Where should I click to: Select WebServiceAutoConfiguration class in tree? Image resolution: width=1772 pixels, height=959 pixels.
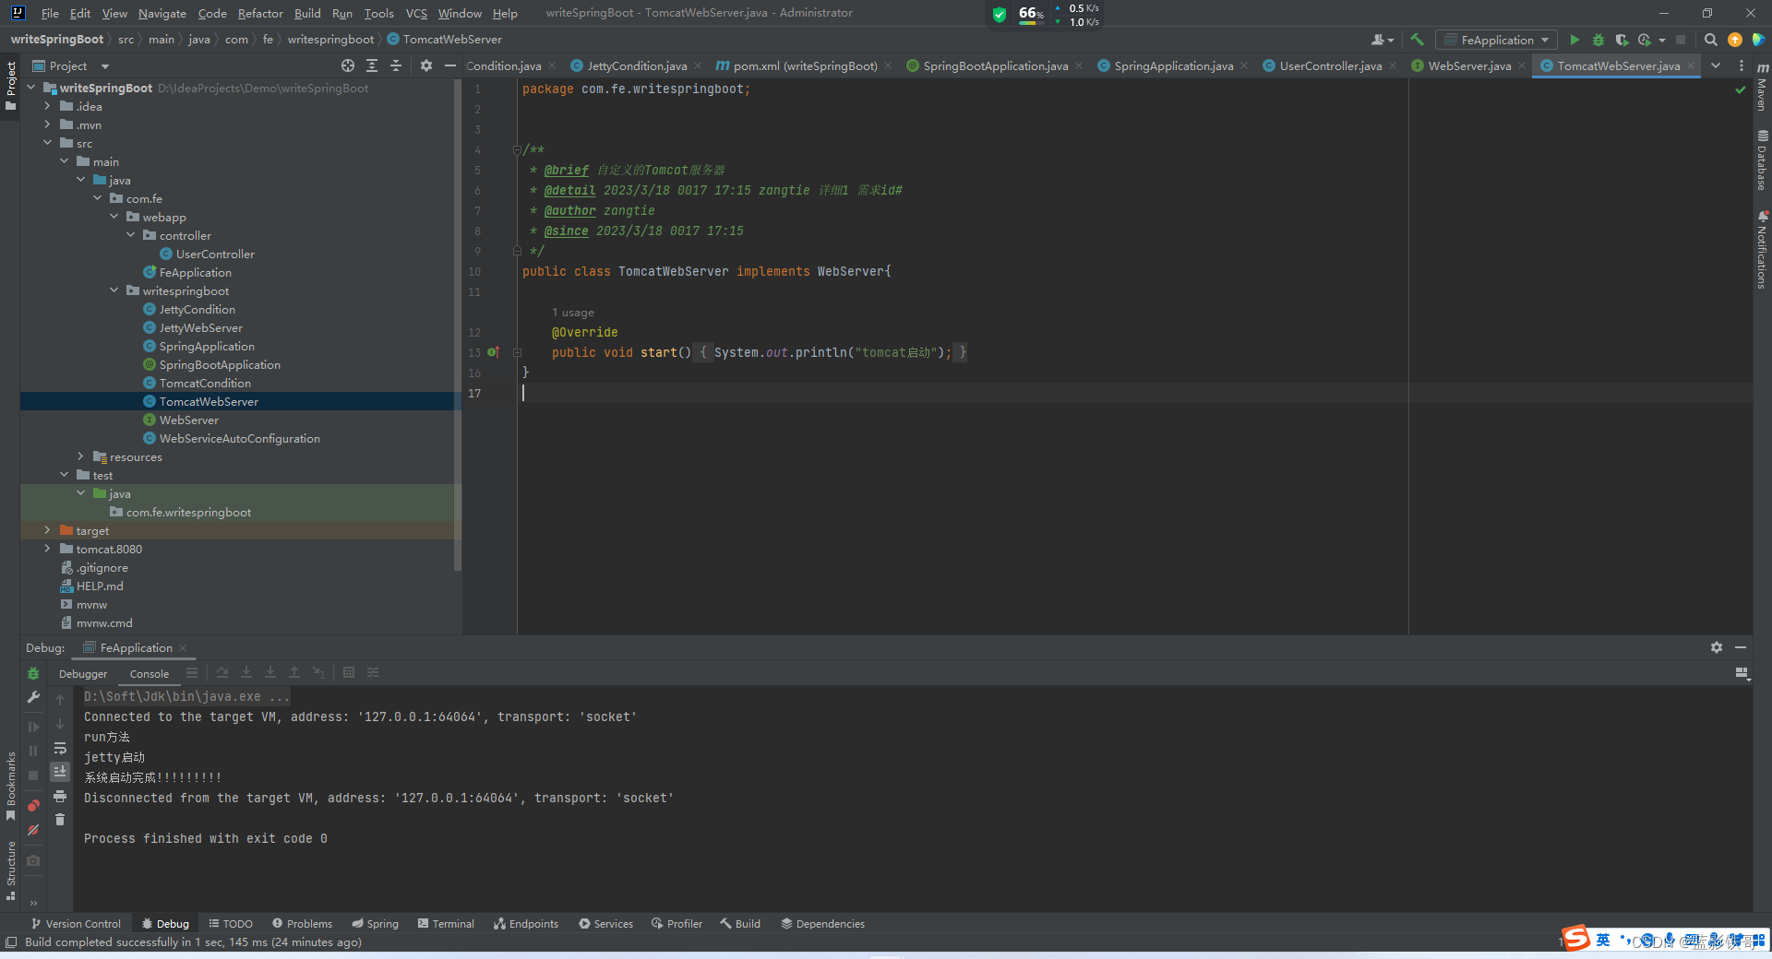click(239, 438)
